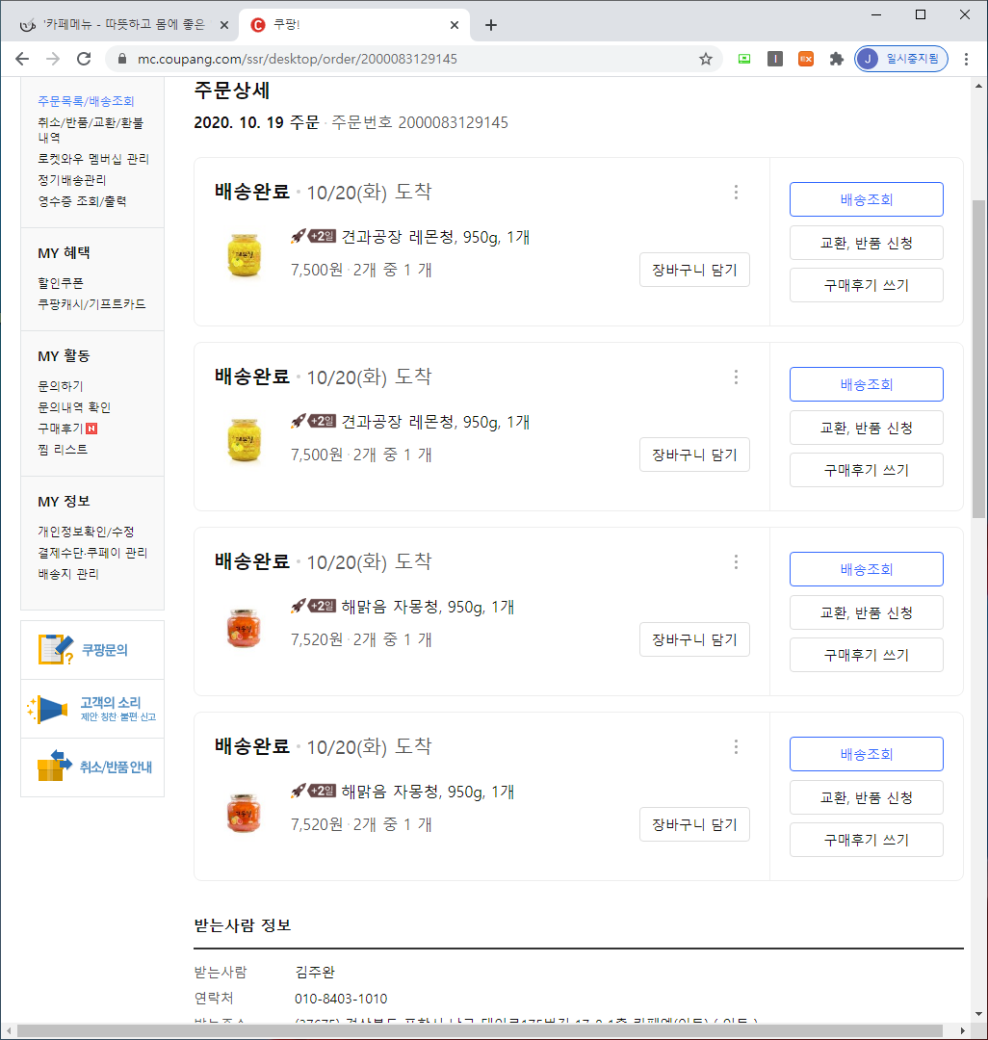The width and height of the screenshot is (988, 1040).
Task: Open 결제수단·쿠페이 관리 link
Action: (92, 553)
